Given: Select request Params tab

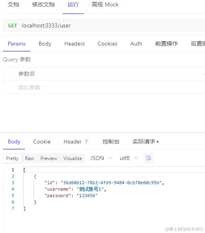Looking at the screenshot, I should (17, 44).
